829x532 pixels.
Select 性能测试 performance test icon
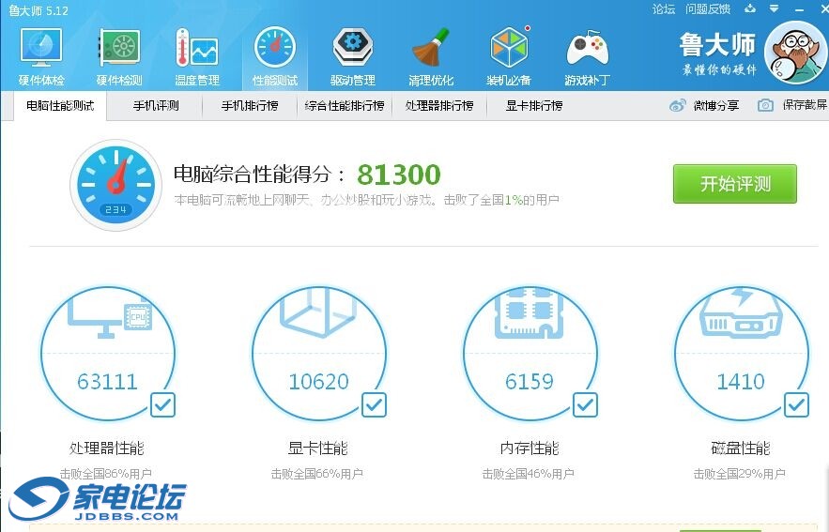point(275,47)
